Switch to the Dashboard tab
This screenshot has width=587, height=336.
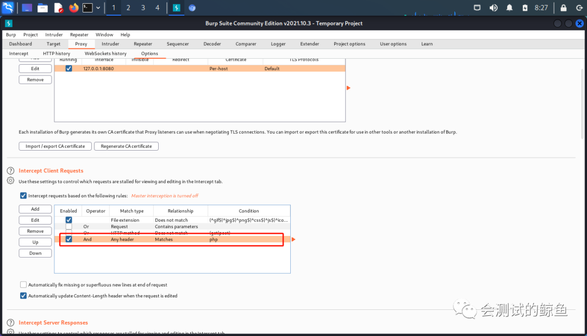[21, 44]
